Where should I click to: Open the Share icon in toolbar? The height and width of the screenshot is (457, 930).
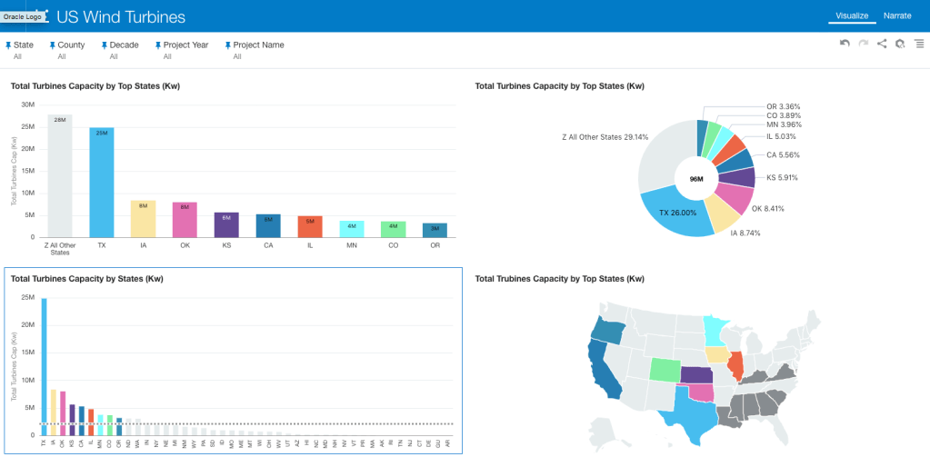click(x=882, y=44)
